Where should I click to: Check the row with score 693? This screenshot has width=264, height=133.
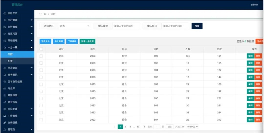[41, 77]
